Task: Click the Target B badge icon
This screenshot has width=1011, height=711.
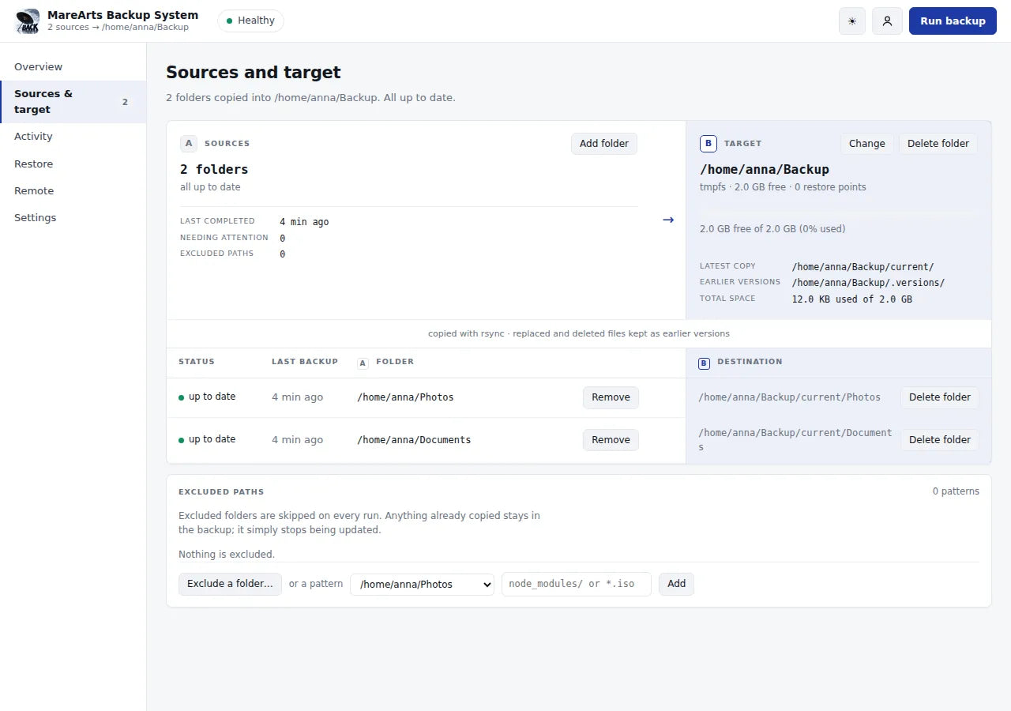Action: [708, 144]
